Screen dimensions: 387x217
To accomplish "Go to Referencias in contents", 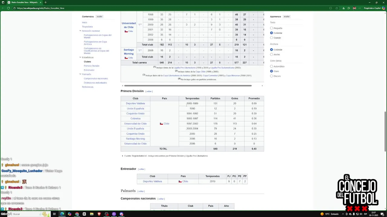I will point(88,87).
